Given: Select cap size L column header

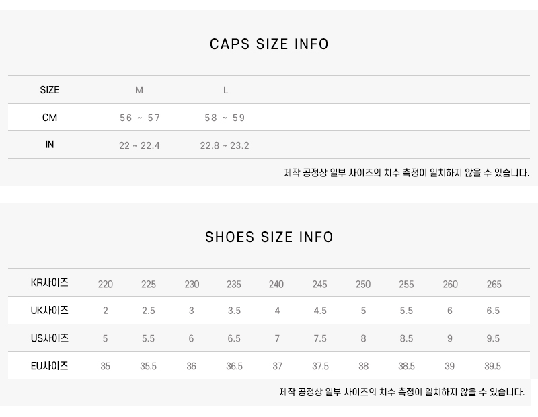Looking at the screenshot, I should [225, 90].
